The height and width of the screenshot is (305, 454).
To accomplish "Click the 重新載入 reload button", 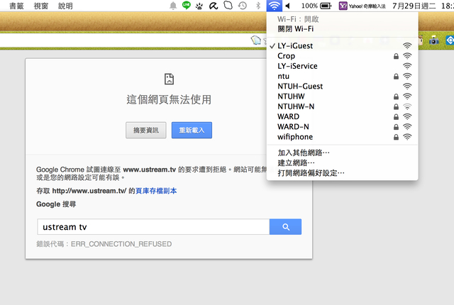I will click(192, 131).
